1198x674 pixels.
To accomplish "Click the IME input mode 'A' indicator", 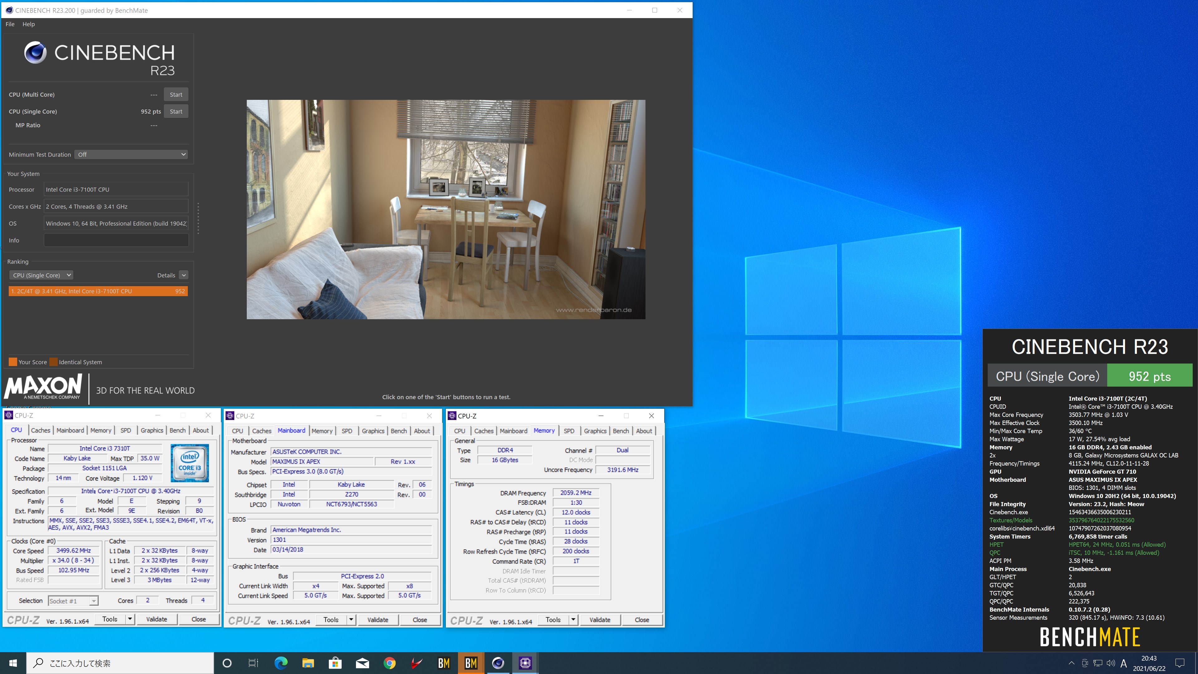I will [x=1123, y=663].
